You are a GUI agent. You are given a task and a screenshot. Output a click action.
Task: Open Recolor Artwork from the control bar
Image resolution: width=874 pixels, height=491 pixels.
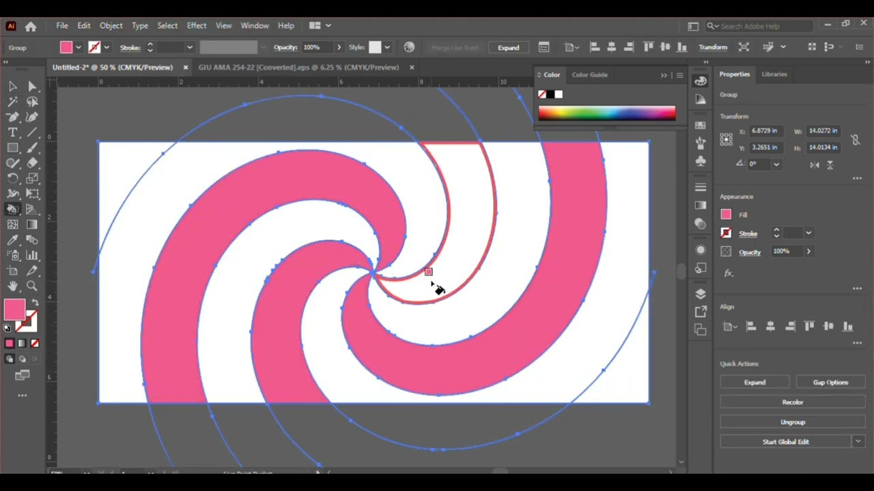[409, 47]
